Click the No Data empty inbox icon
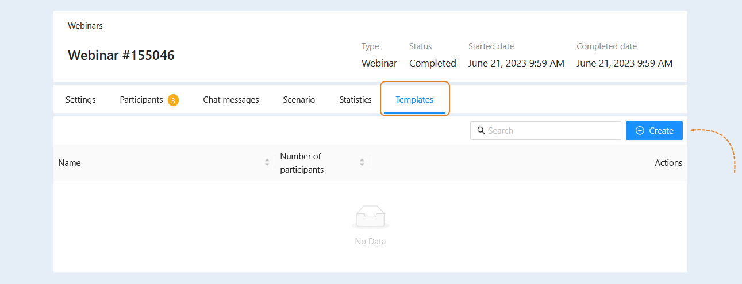 click(370, 218)
